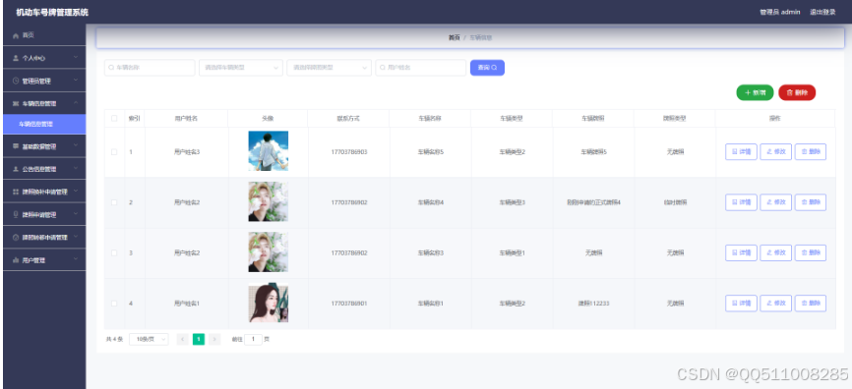The height and width of the screenshot is (389, 852).
Task: Toggle the select-all checkbox in table header
Action: coord(114,118)
